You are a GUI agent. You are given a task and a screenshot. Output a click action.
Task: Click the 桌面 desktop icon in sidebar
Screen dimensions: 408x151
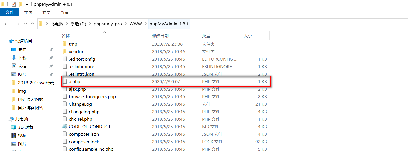point(14,49)
